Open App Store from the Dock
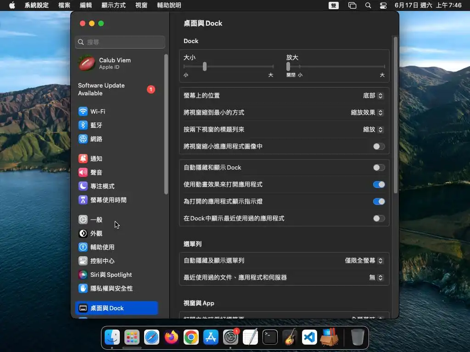Screen dimensions: 470x352 click(211, 337)
